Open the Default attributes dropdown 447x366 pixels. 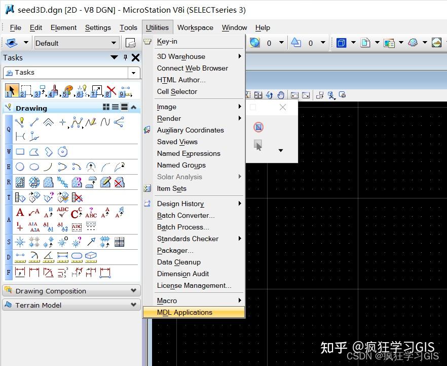114,43
